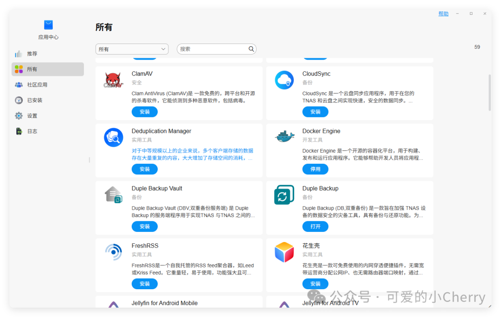Click the App Center shopping bag icon
The image size is (501, 317).
pyautogui.click(x=48, y=25)
